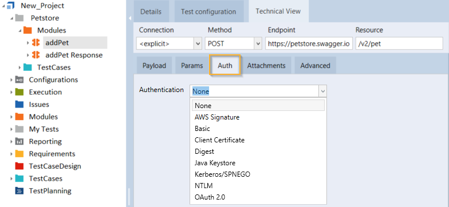Image resolution: width=449 pixels, height=207 pixels.
Task: Switch to the Test configuration tab
Action: [x=208, y=11]
